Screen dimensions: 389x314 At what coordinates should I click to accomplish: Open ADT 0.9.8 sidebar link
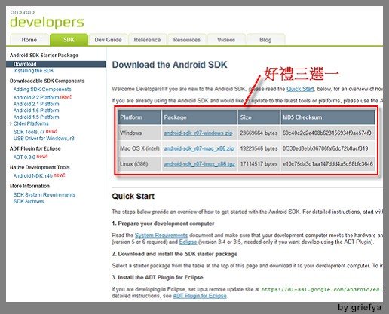(24, 157)
